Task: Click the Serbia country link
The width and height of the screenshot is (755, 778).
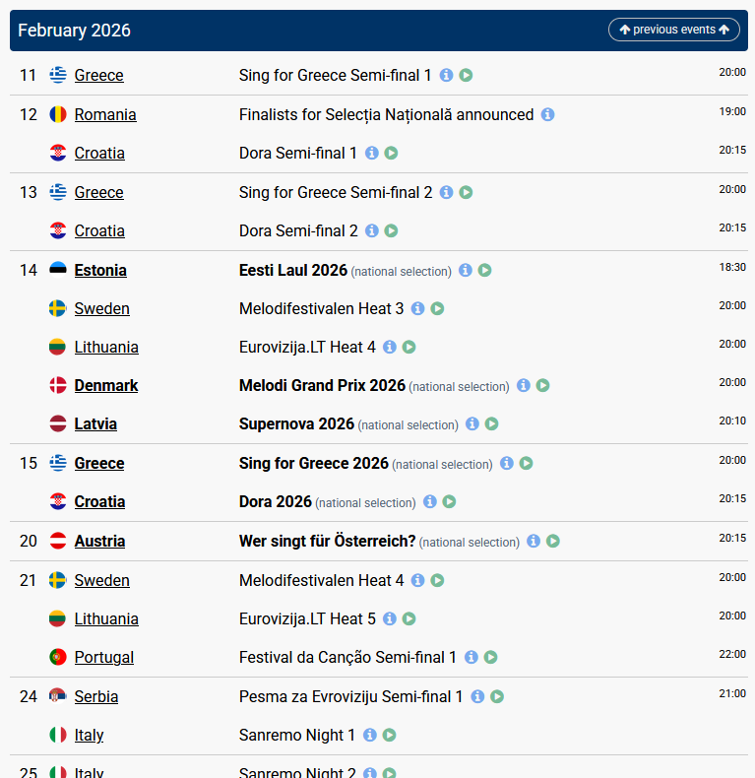Action: (96, 696)
